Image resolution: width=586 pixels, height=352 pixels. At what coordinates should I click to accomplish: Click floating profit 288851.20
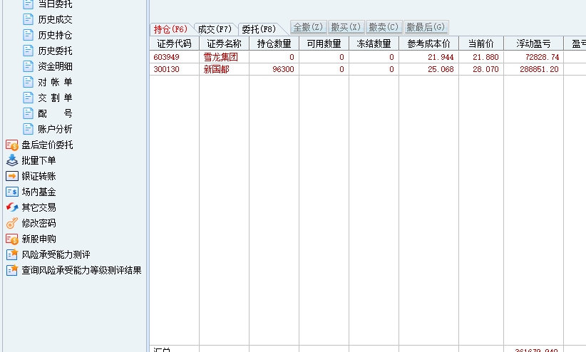[x=539, y=69]
